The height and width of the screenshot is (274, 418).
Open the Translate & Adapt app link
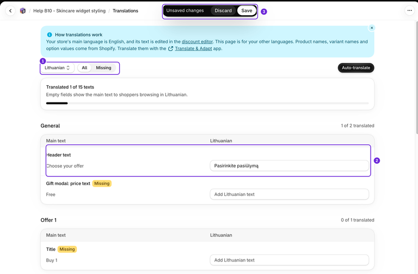[193, 49]
